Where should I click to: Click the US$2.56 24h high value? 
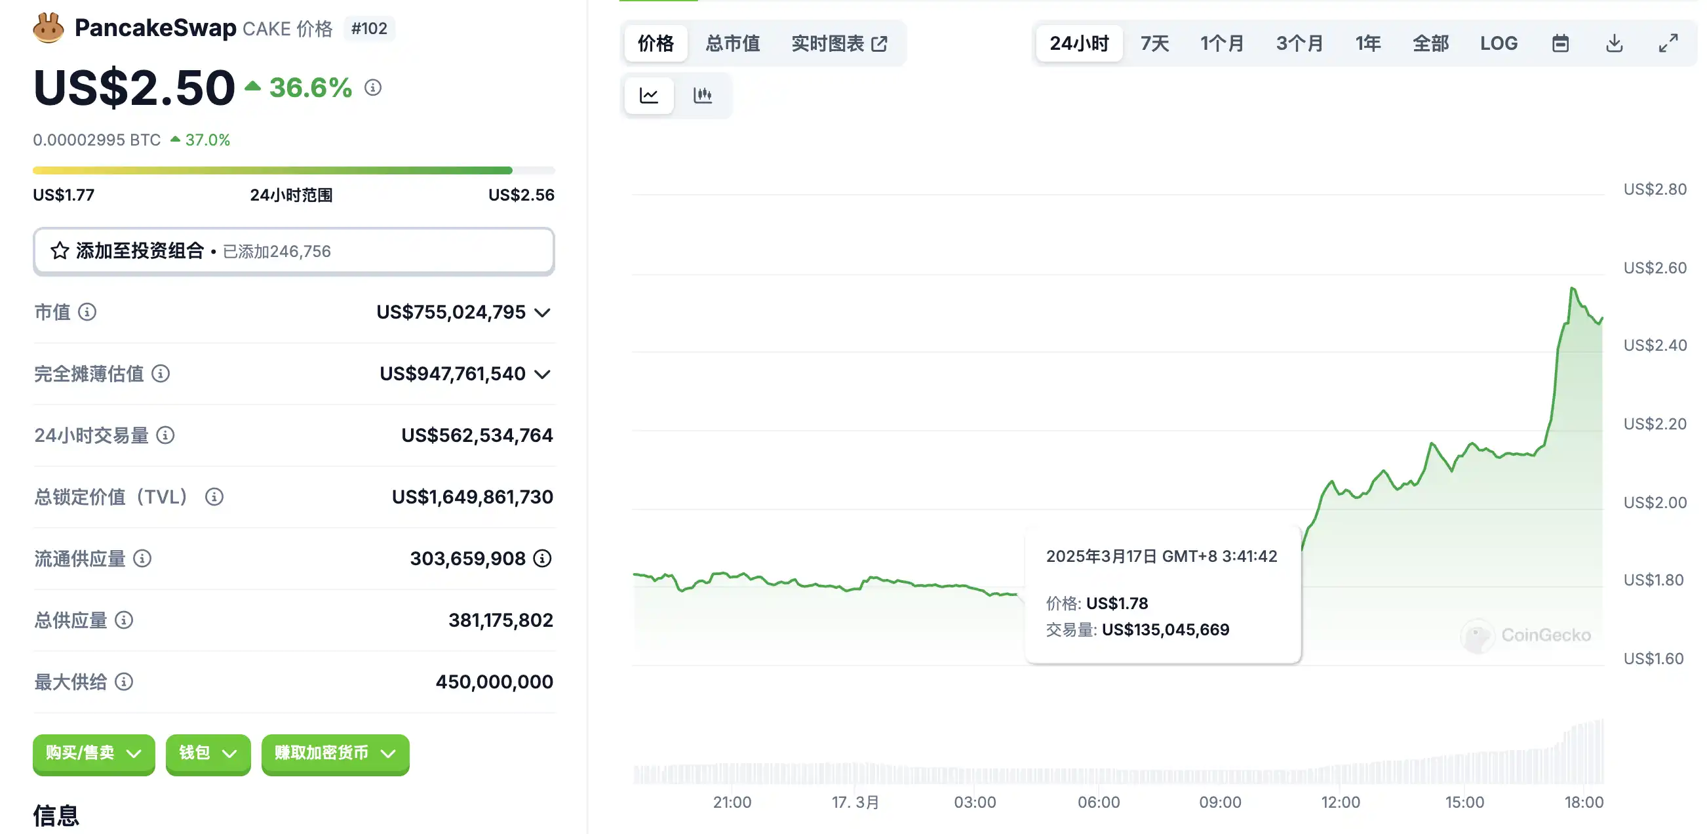click(x=521, y=195)
